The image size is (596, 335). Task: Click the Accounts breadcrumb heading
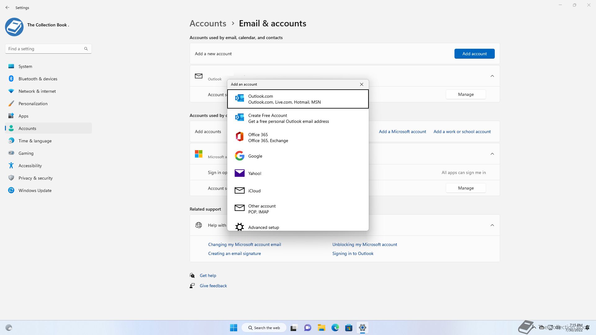tap(208, 23)
